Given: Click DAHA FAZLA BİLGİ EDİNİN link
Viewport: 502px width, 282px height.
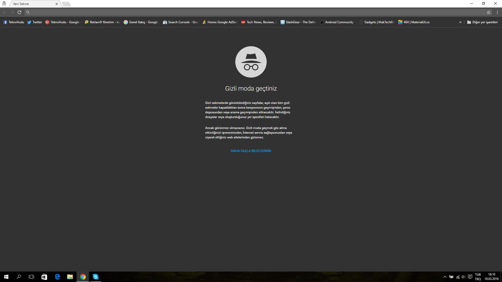Looking at the screenshot, I should (251, 151).
